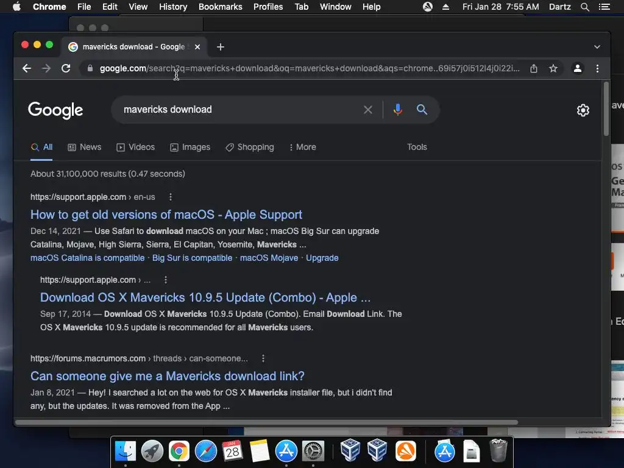Click Spotlight search icon in menu bar
The height and width of the screenshot is (468, 624).
pos(584,7)
